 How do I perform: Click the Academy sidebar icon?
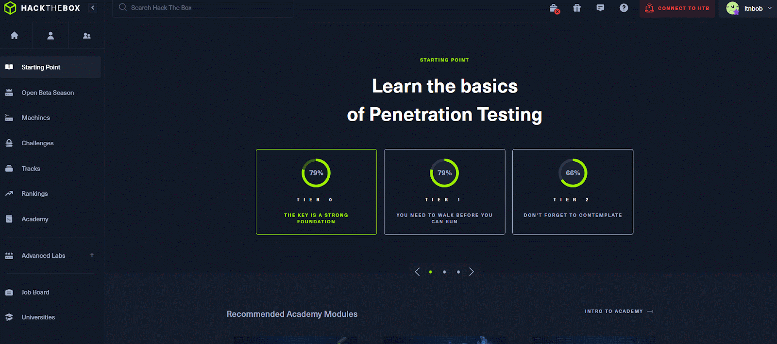[9, 219]
